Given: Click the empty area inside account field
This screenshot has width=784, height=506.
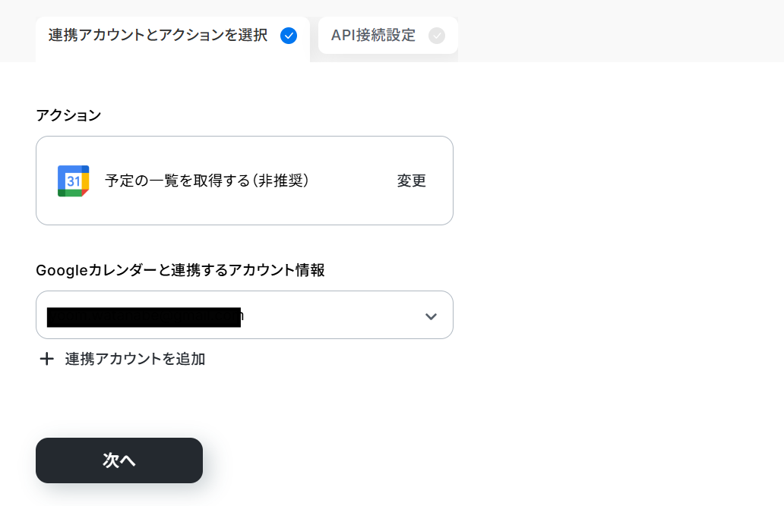Looking at the screenshot, I should [x=333, y=315].
